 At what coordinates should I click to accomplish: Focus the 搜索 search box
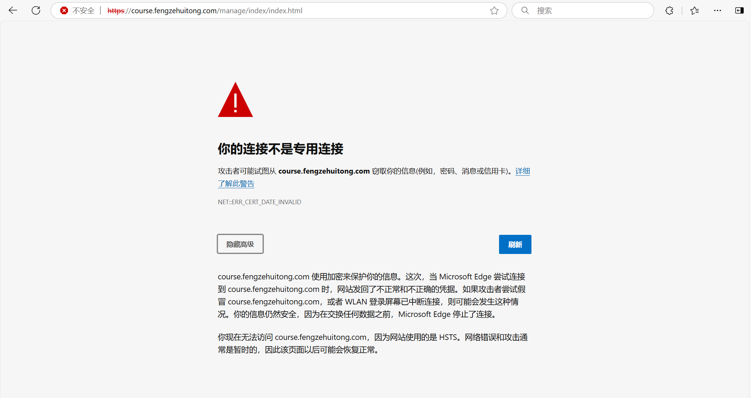click(x=589, y=11)
